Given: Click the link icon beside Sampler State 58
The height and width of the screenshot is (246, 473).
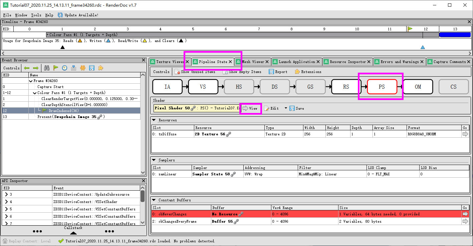Looking at the screenshot, I should [x=233, y=174].
